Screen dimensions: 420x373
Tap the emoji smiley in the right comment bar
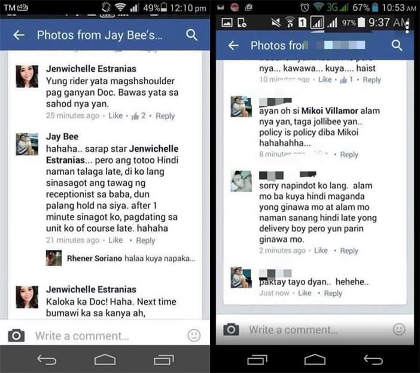399,329
